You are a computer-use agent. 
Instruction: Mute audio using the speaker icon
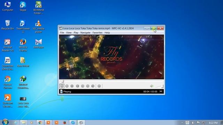[152, 86]
